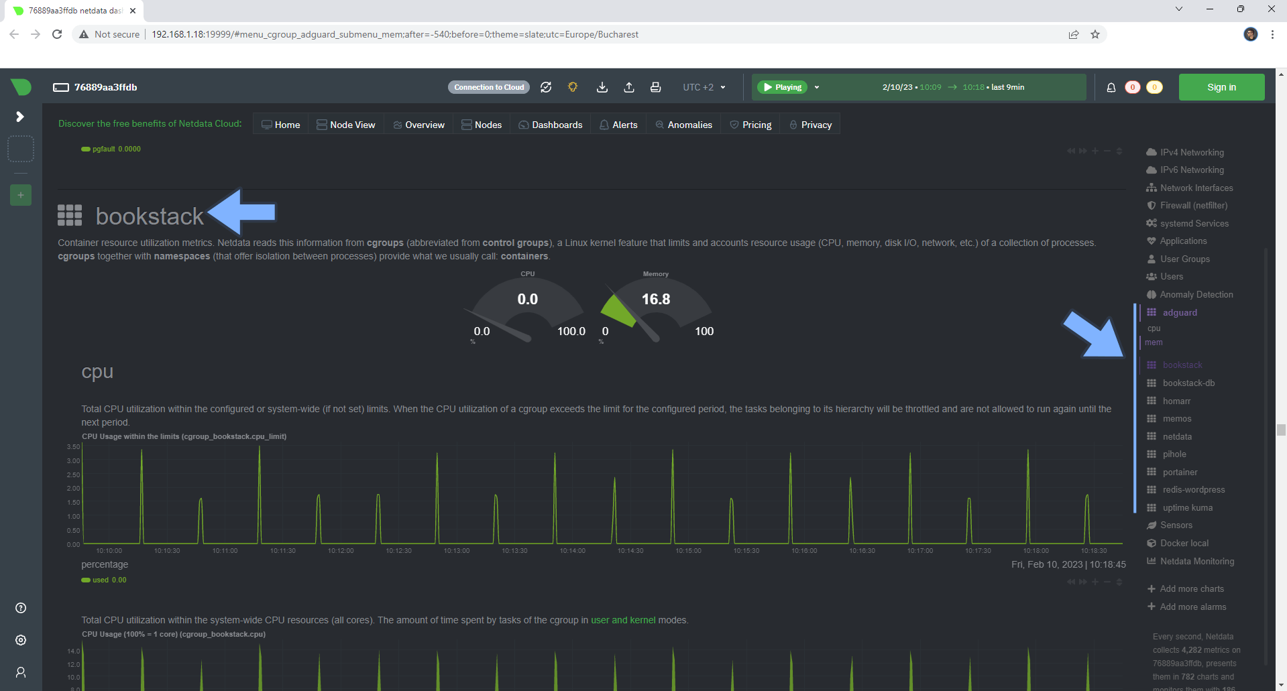The height and width of the screenshot is (691, 1287).
Task: Click Add more charts link
Action: click(1186, 588)
